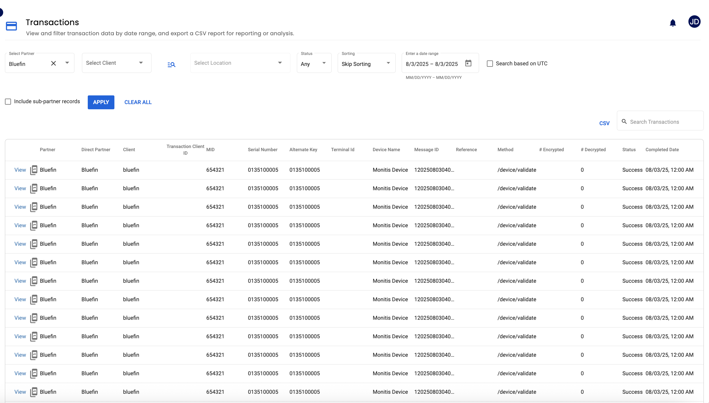
Task: Expand the Select Partner dropdown arrow
Action: pos(67,63)
